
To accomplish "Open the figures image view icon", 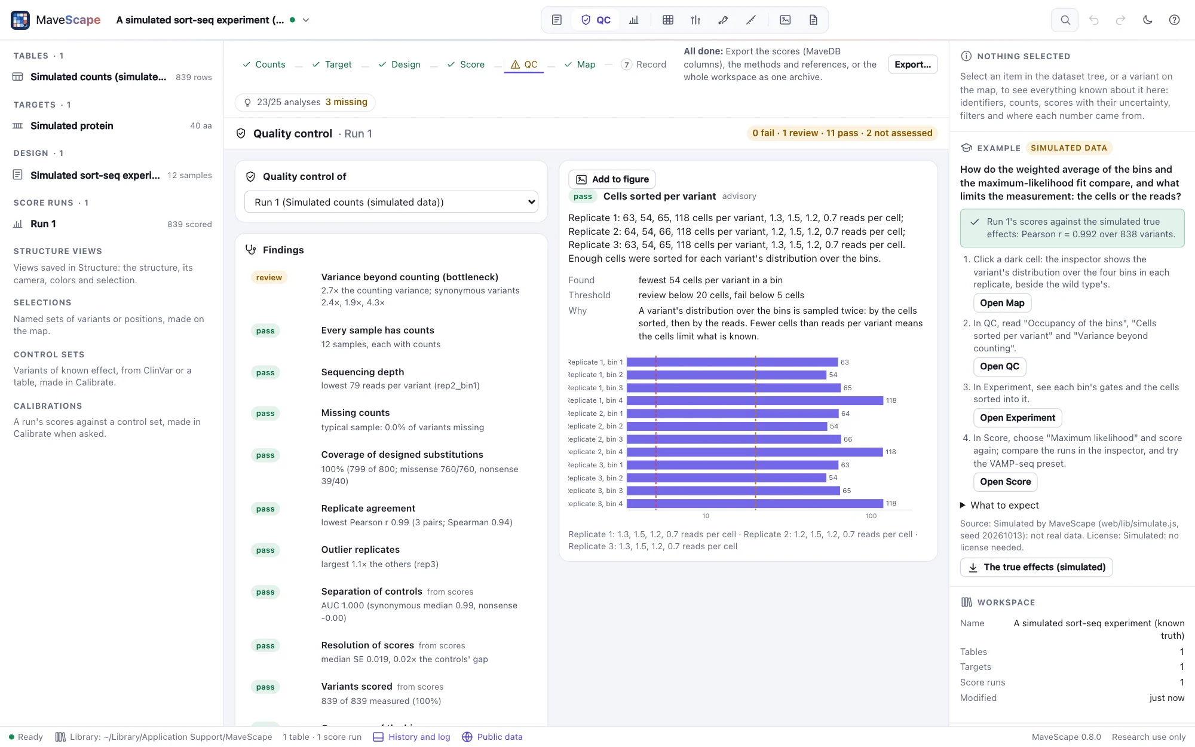I will coord(785,20).
